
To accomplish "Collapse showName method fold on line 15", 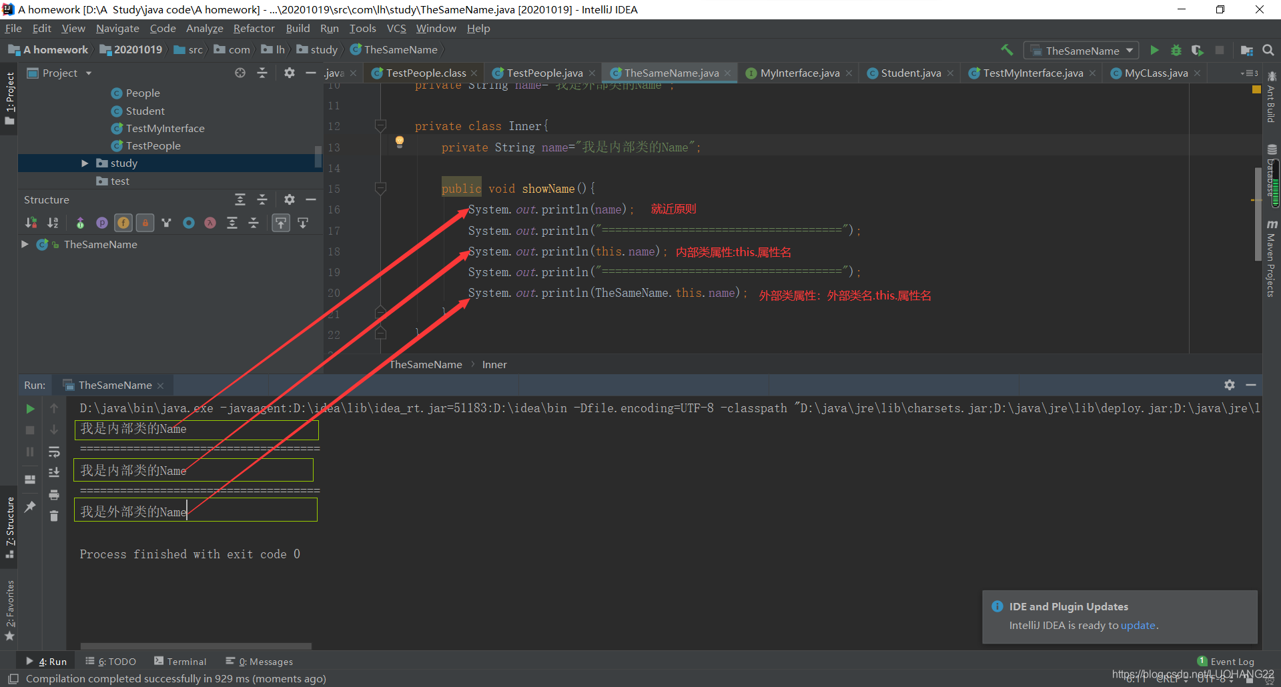I will pos(380,188).
